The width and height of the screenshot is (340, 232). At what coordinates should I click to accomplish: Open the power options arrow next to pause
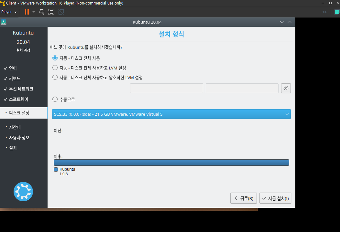[x=34, y=12]
